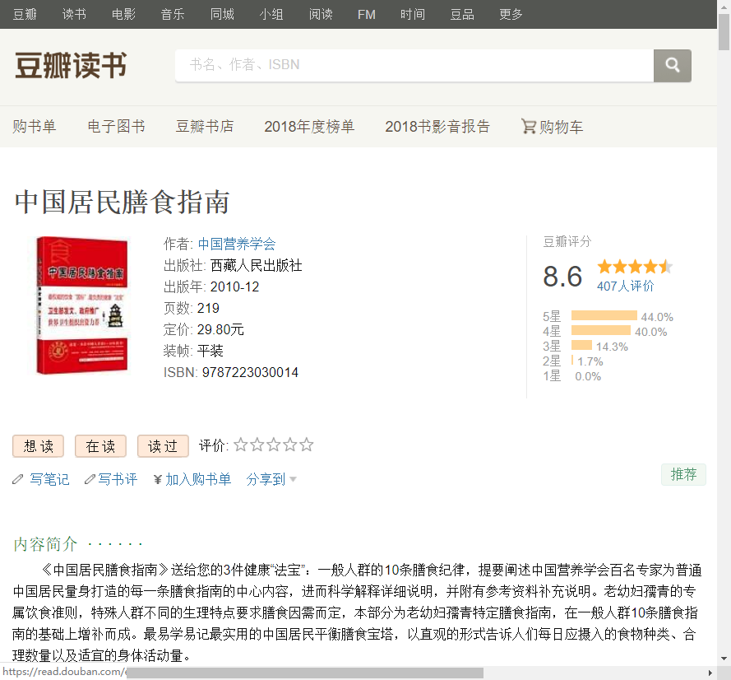The height and width of the screenshot is (680, 731).
Task: Expand the 分享到 share dropdown
Action: click(271, 479)
